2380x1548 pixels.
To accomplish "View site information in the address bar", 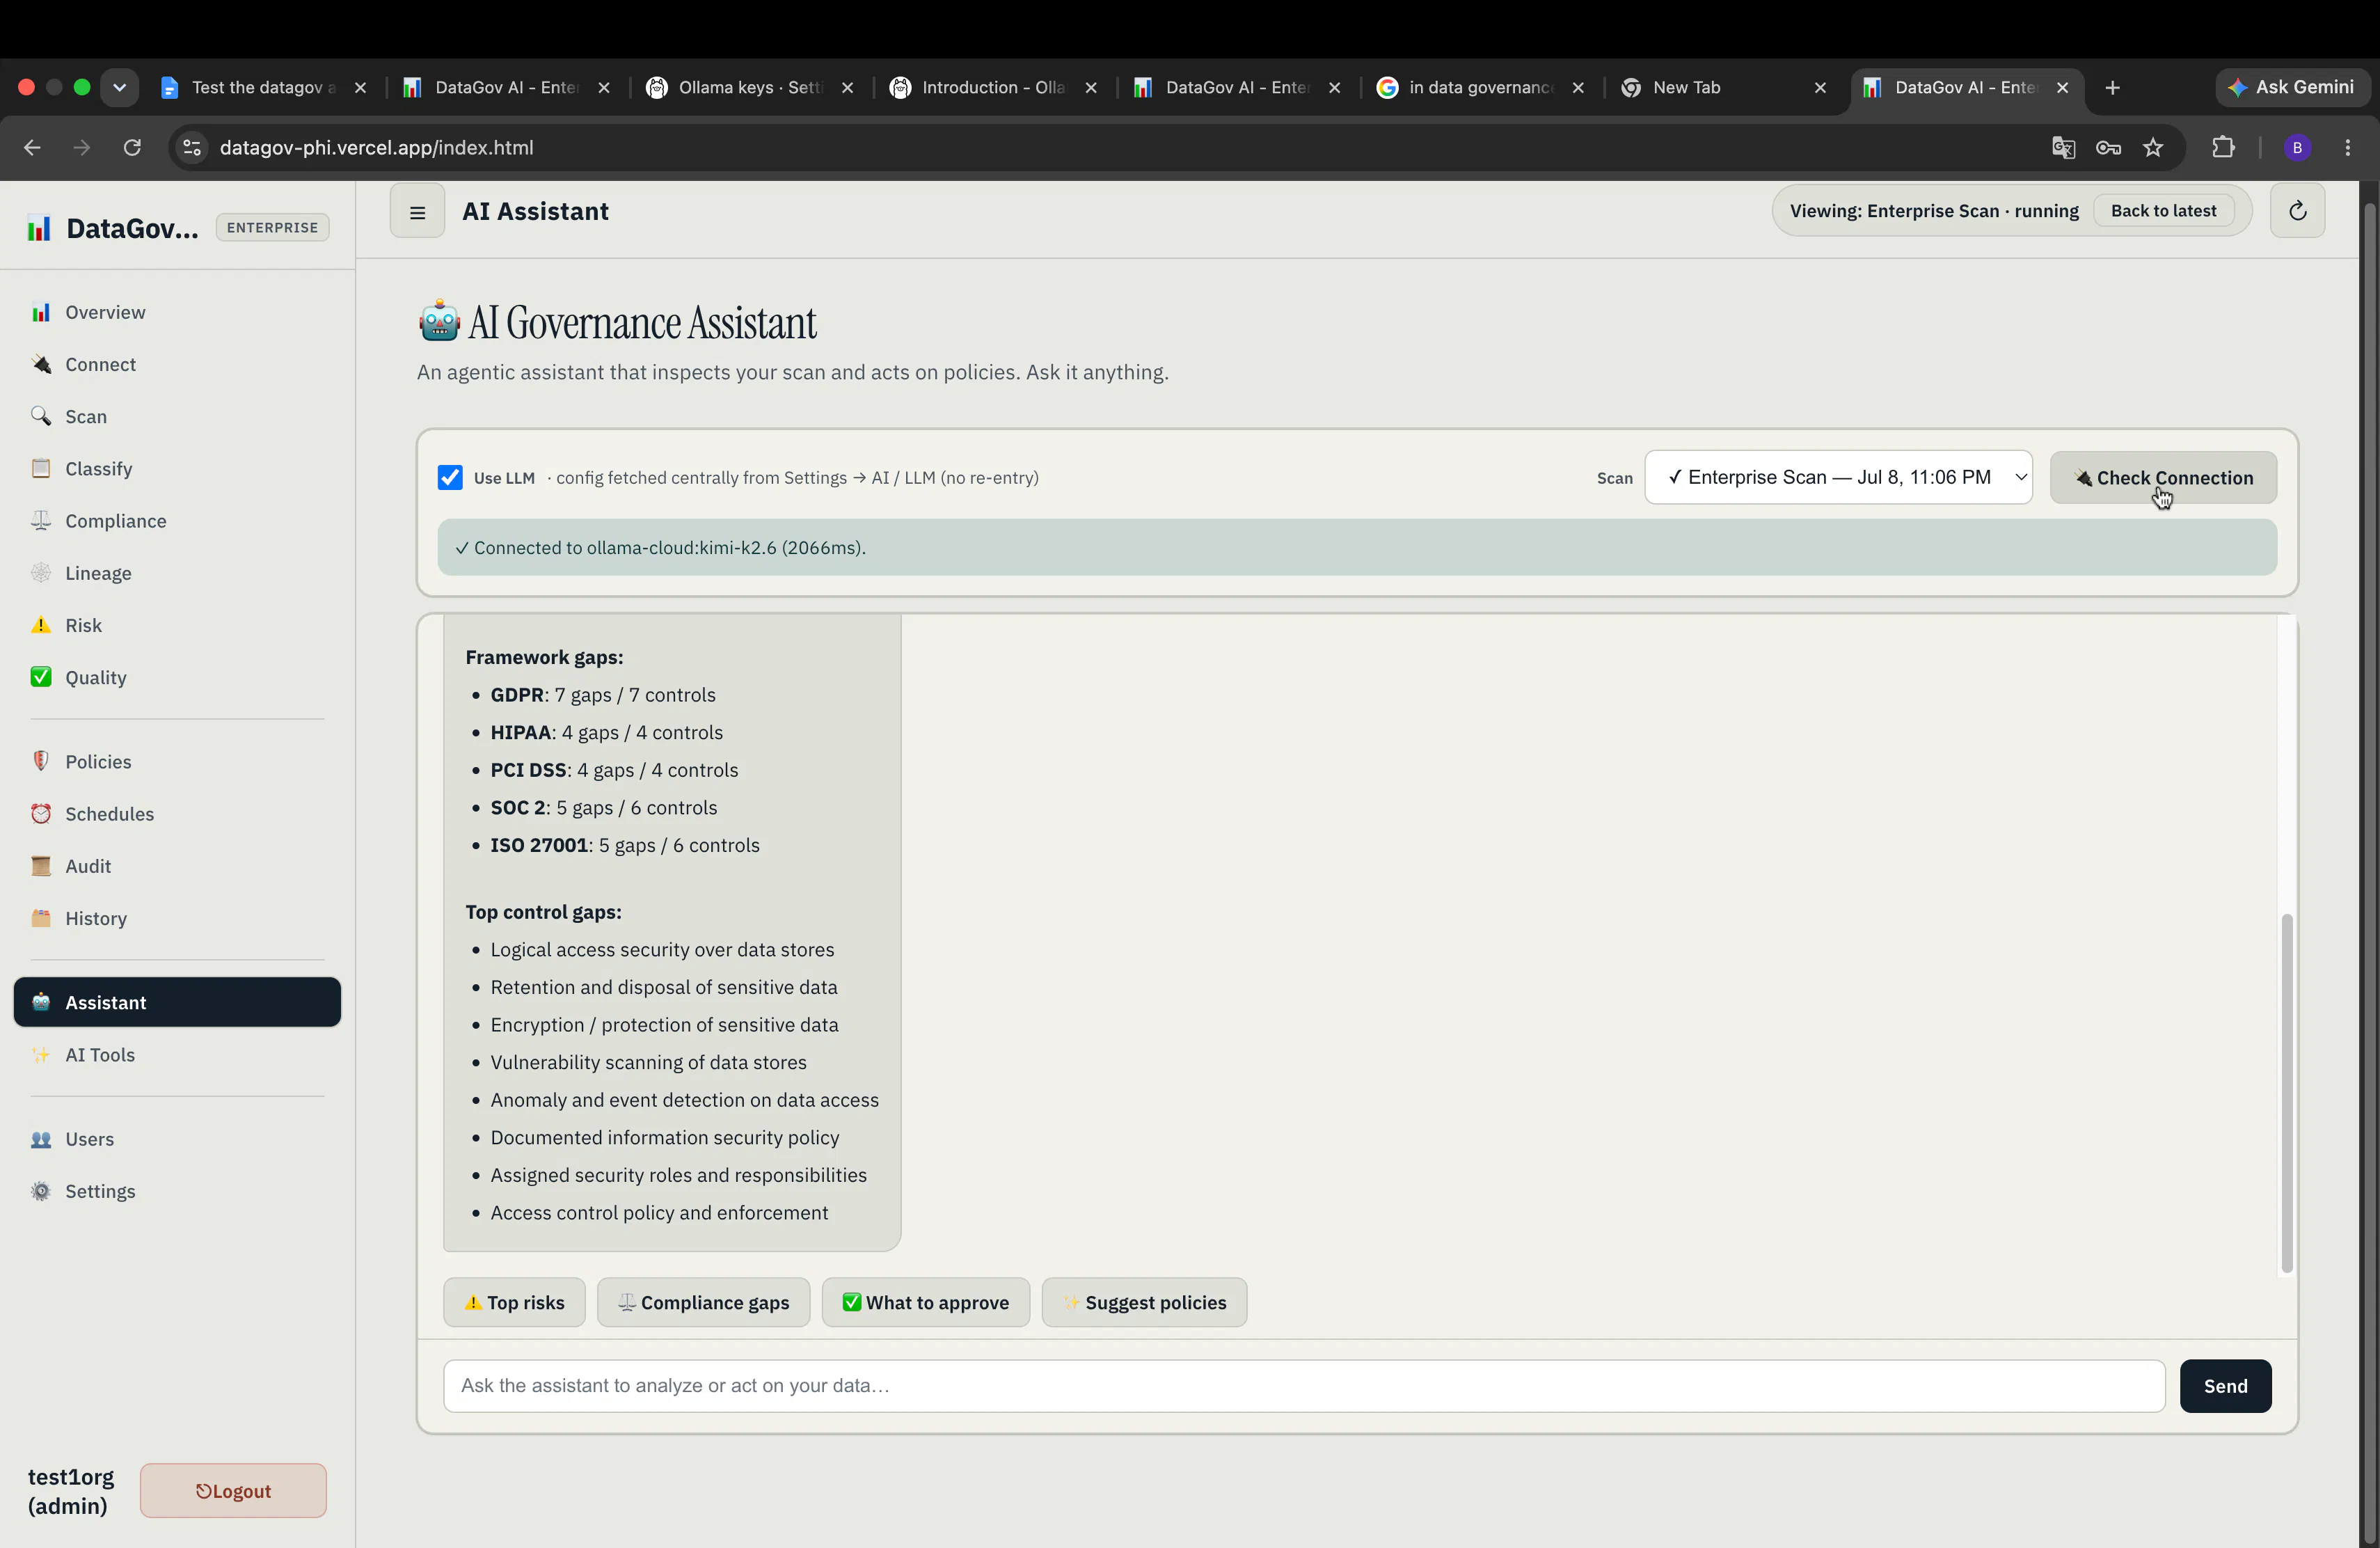I will coord(192,148).
